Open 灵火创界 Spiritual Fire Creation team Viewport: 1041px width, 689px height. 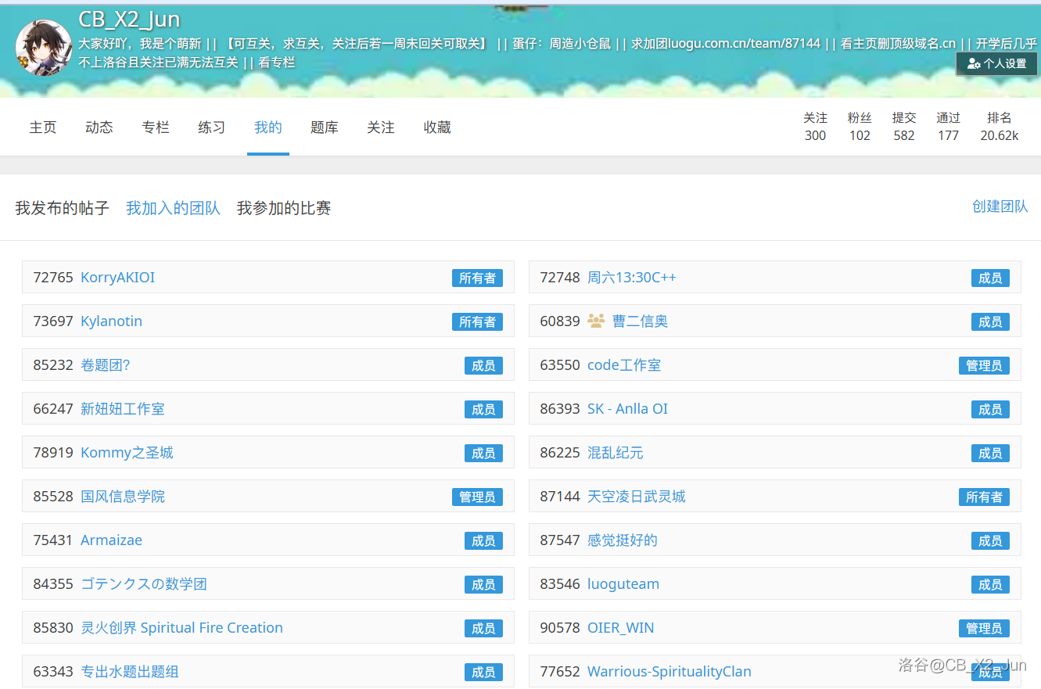tap(181, 628)
